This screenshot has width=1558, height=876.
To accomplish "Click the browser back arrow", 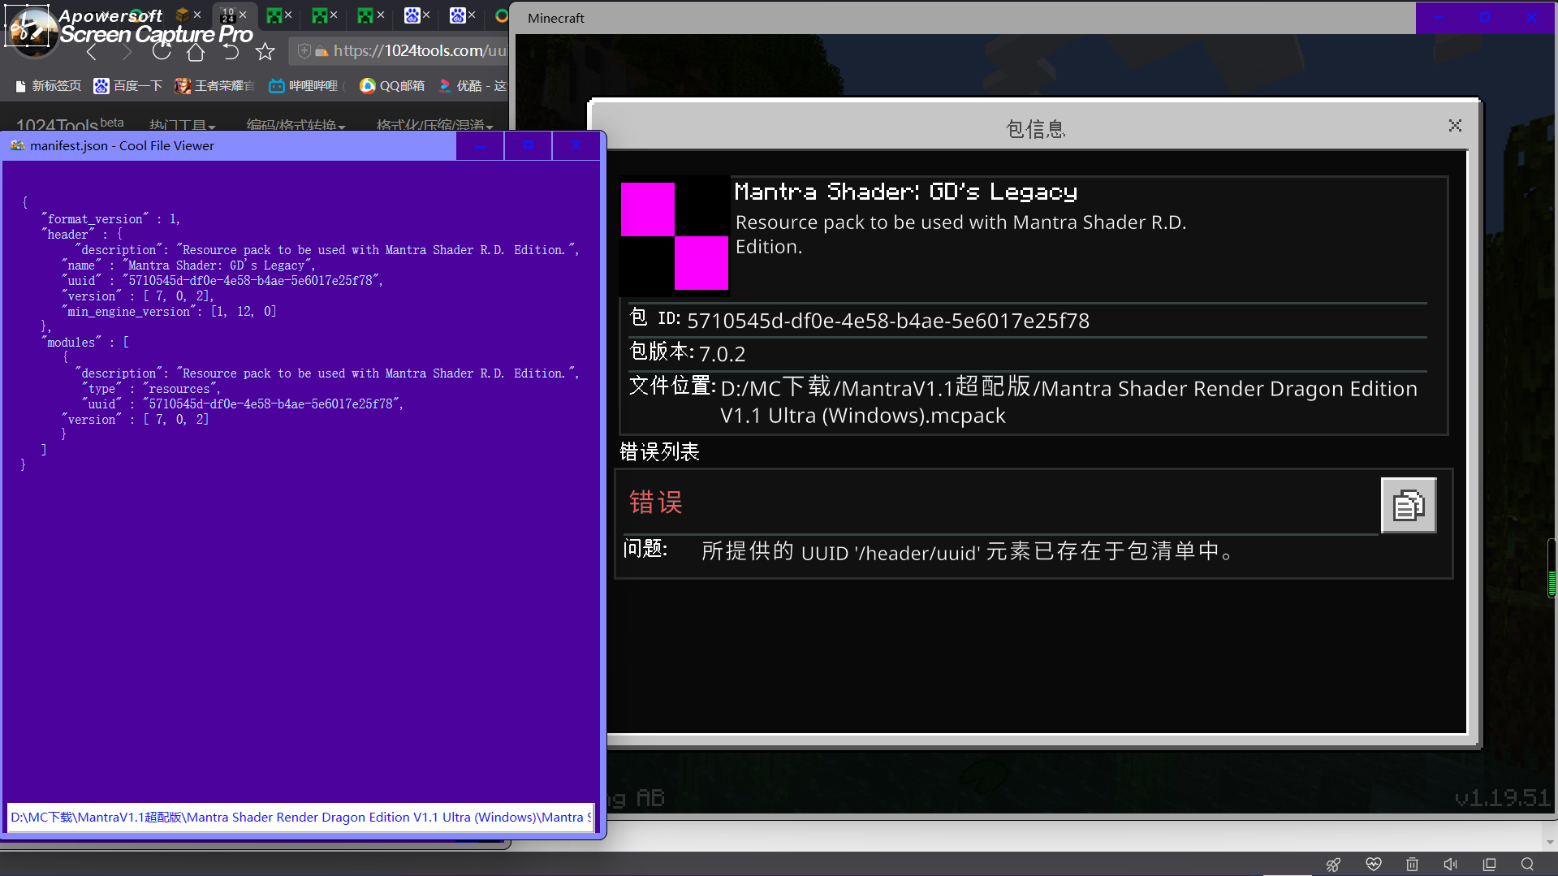I will [92, 52].
